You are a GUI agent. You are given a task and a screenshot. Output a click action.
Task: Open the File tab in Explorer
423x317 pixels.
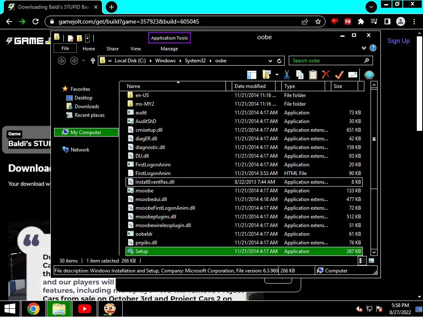click(x=65, y=48)
